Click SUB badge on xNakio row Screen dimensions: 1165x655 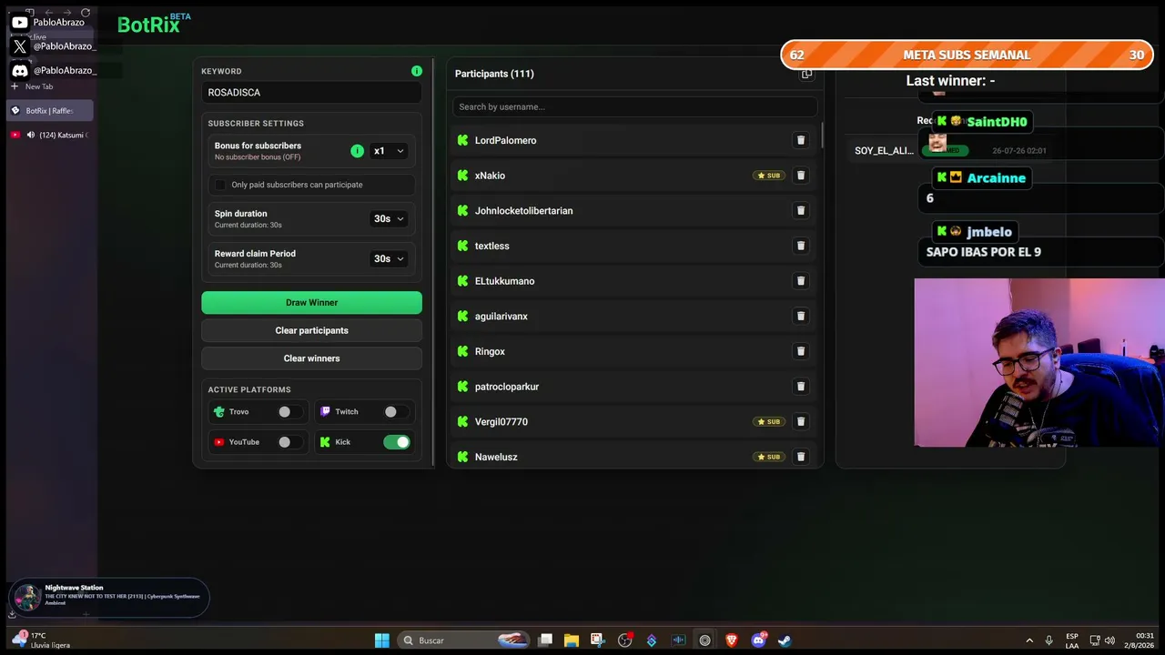[x=769, y=176]
